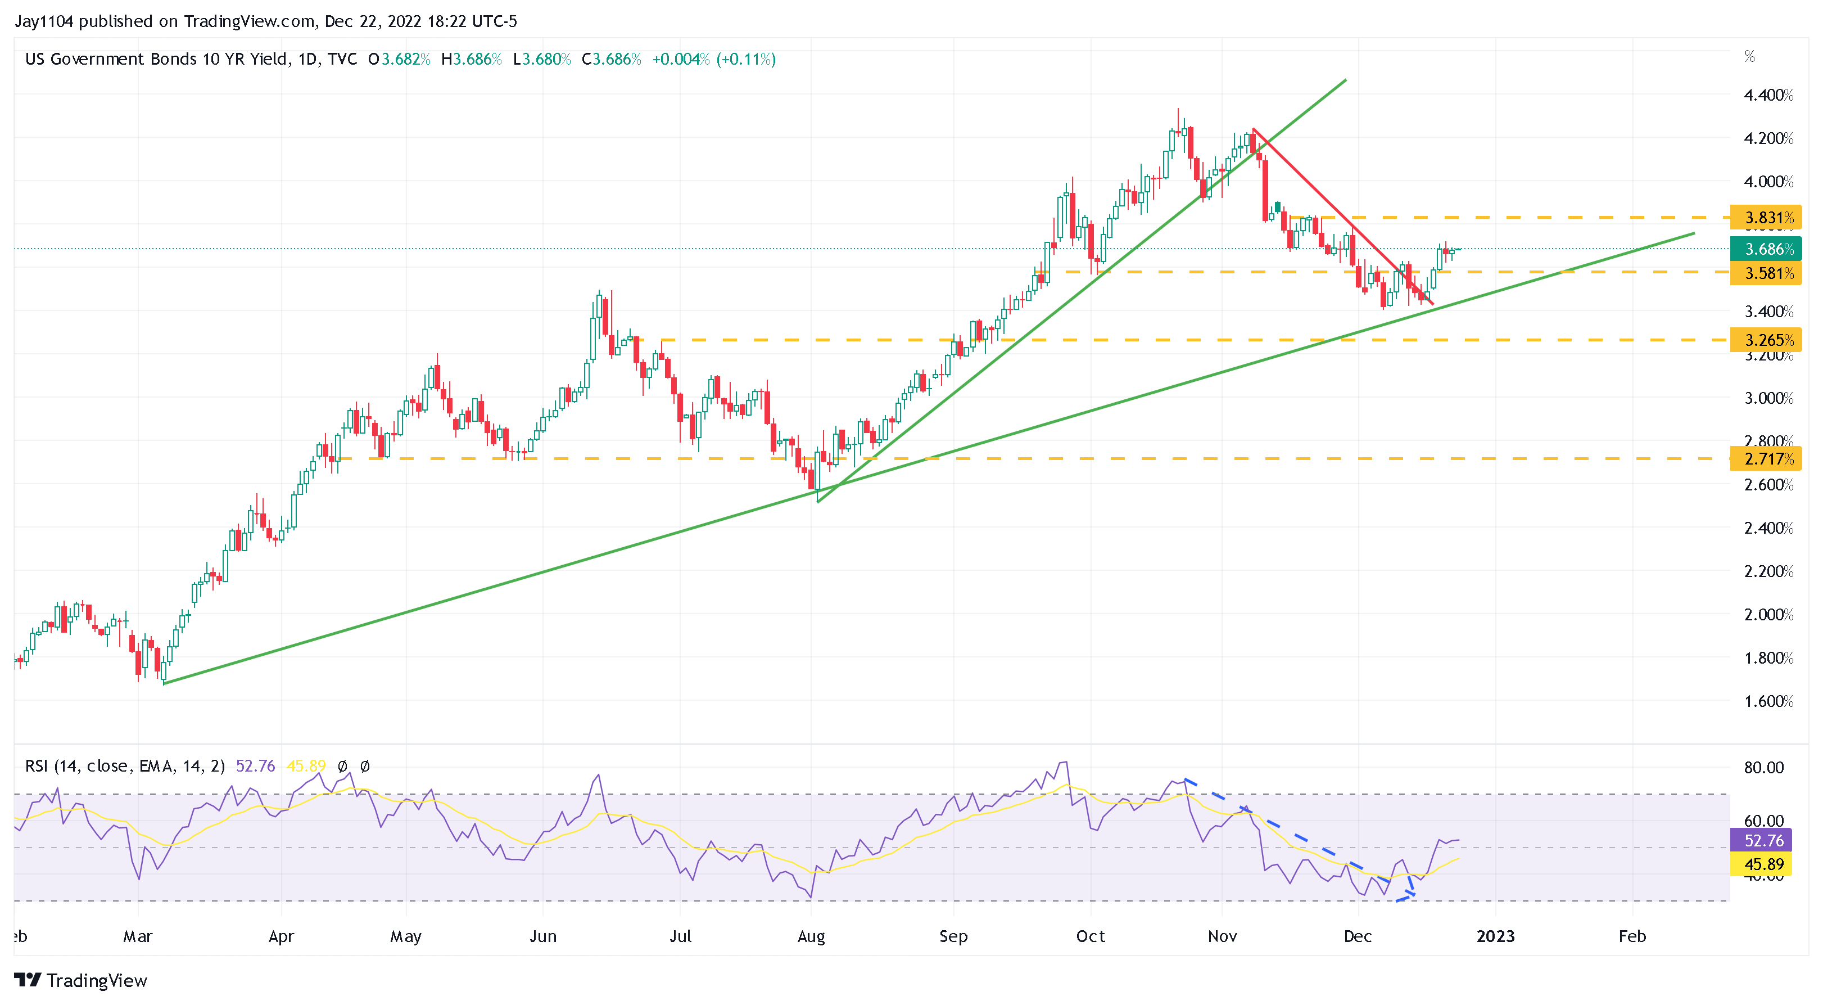Click the 4.200% price axis label
This screenshot has width=1823, height=1005.
pyautogui.click(x=1768, y=139)
